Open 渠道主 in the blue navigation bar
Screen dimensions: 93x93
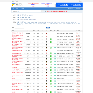tap(23, 9)
